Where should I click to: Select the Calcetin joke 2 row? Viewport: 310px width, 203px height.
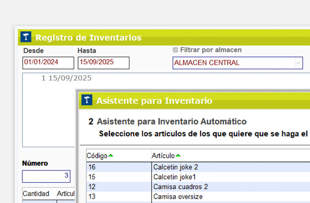click(x=198, y=167)
